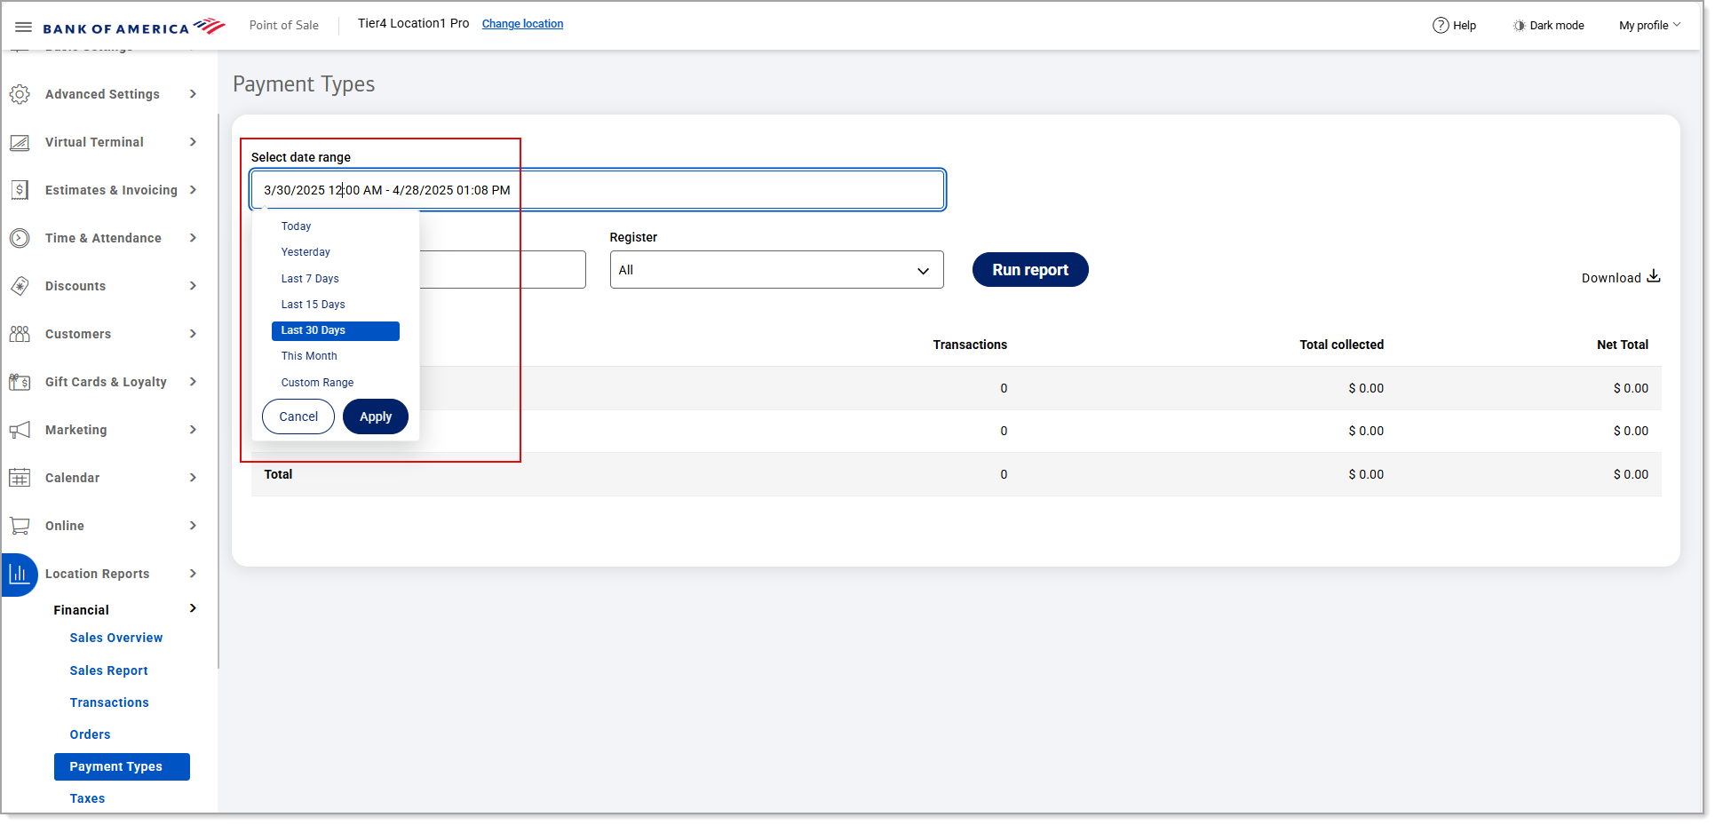
Task: Open the Register dropdown showing All
Action: click(x=776, y=270)
